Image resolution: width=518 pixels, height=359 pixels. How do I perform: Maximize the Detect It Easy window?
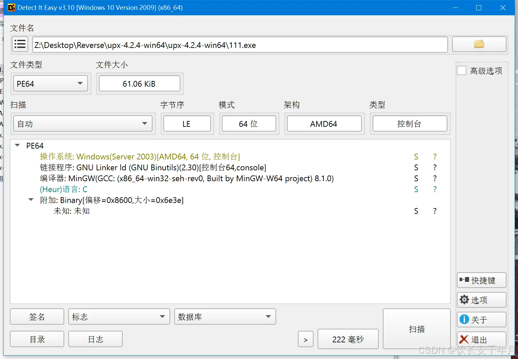point(479,7)
